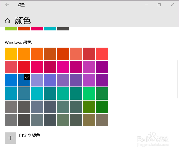Select the mint light green swatch in fourth row
Screen dimensions: 179x151
click(x=63, y=94)
